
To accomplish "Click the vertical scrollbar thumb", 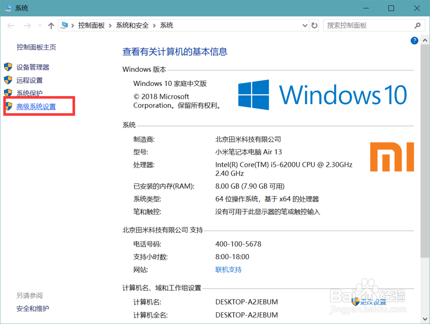I will (425, 151).
